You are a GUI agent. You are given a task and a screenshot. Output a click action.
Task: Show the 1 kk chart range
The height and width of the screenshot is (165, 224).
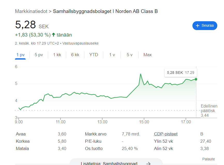(x=57, y=55)
